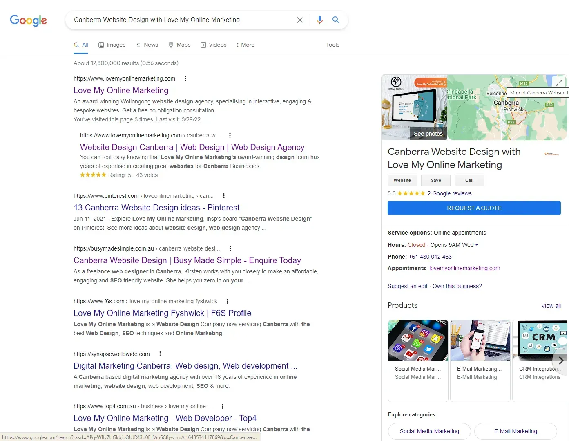569x441 pixels.
Task: Open the Canberra map thumbnail
Action: pos(507,107)
